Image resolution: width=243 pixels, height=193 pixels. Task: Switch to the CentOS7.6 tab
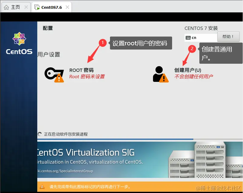pyautogui.click(x=52, y=7)
